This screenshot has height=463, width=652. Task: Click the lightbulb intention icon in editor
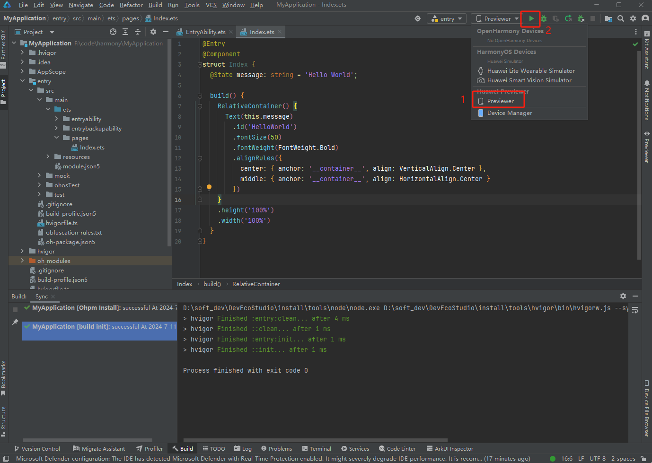click(209, 188)
